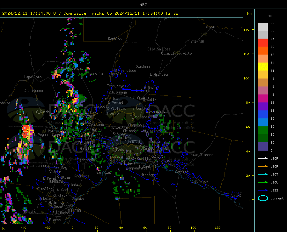
Task: Click the 'La_Carrera' map label
Action: pyautogui.click(x=39, y=166)
